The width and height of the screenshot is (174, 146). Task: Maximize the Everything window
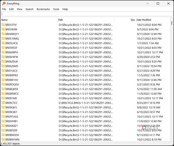[x=158, y=4]
